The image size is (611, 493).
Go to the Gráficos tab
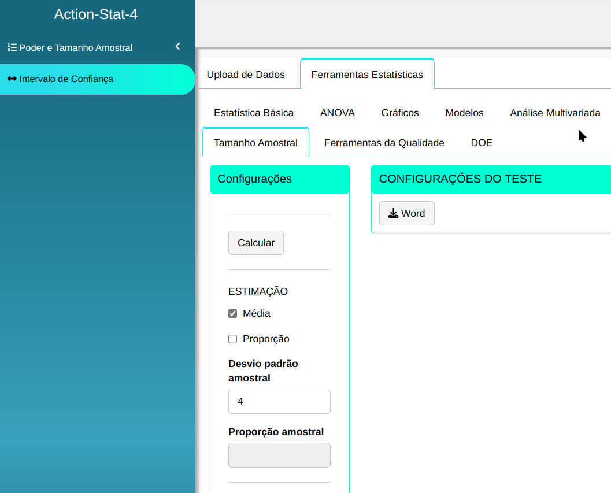pyautogui.click(x=400, y=113)
